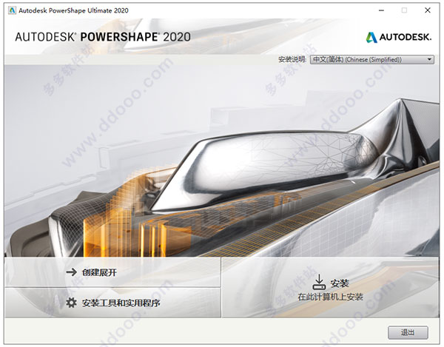Minimize the installer window

click(x=381, y=10)
